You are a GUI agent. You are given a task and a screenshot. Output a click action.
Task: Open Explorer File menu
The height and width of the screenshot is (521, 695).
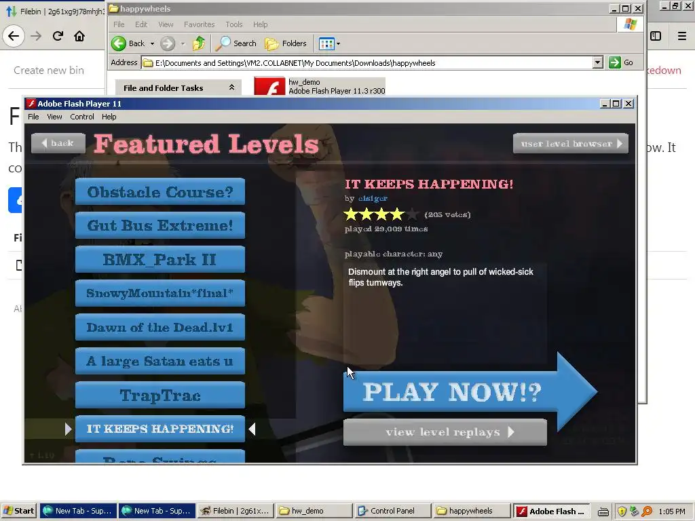tap(119, 24)
